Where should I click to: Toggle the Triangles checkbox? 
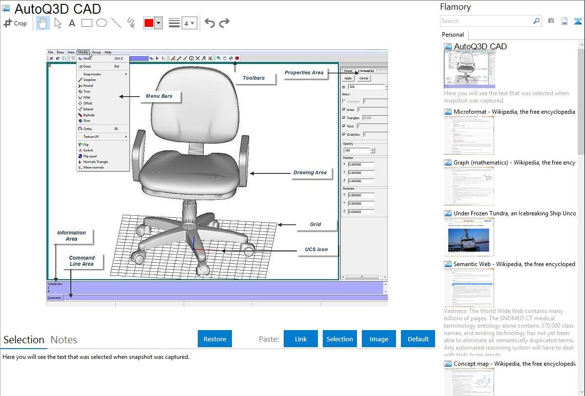pyautogui.click(x=344, y=118)
